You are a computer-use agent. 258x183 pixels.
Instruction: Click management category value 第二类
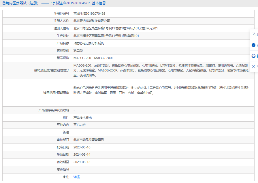tap(78, 50)
